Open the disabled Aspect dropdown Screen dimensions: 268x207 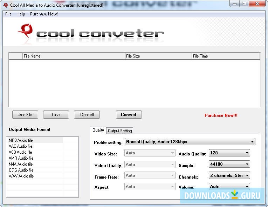[150, 186]
